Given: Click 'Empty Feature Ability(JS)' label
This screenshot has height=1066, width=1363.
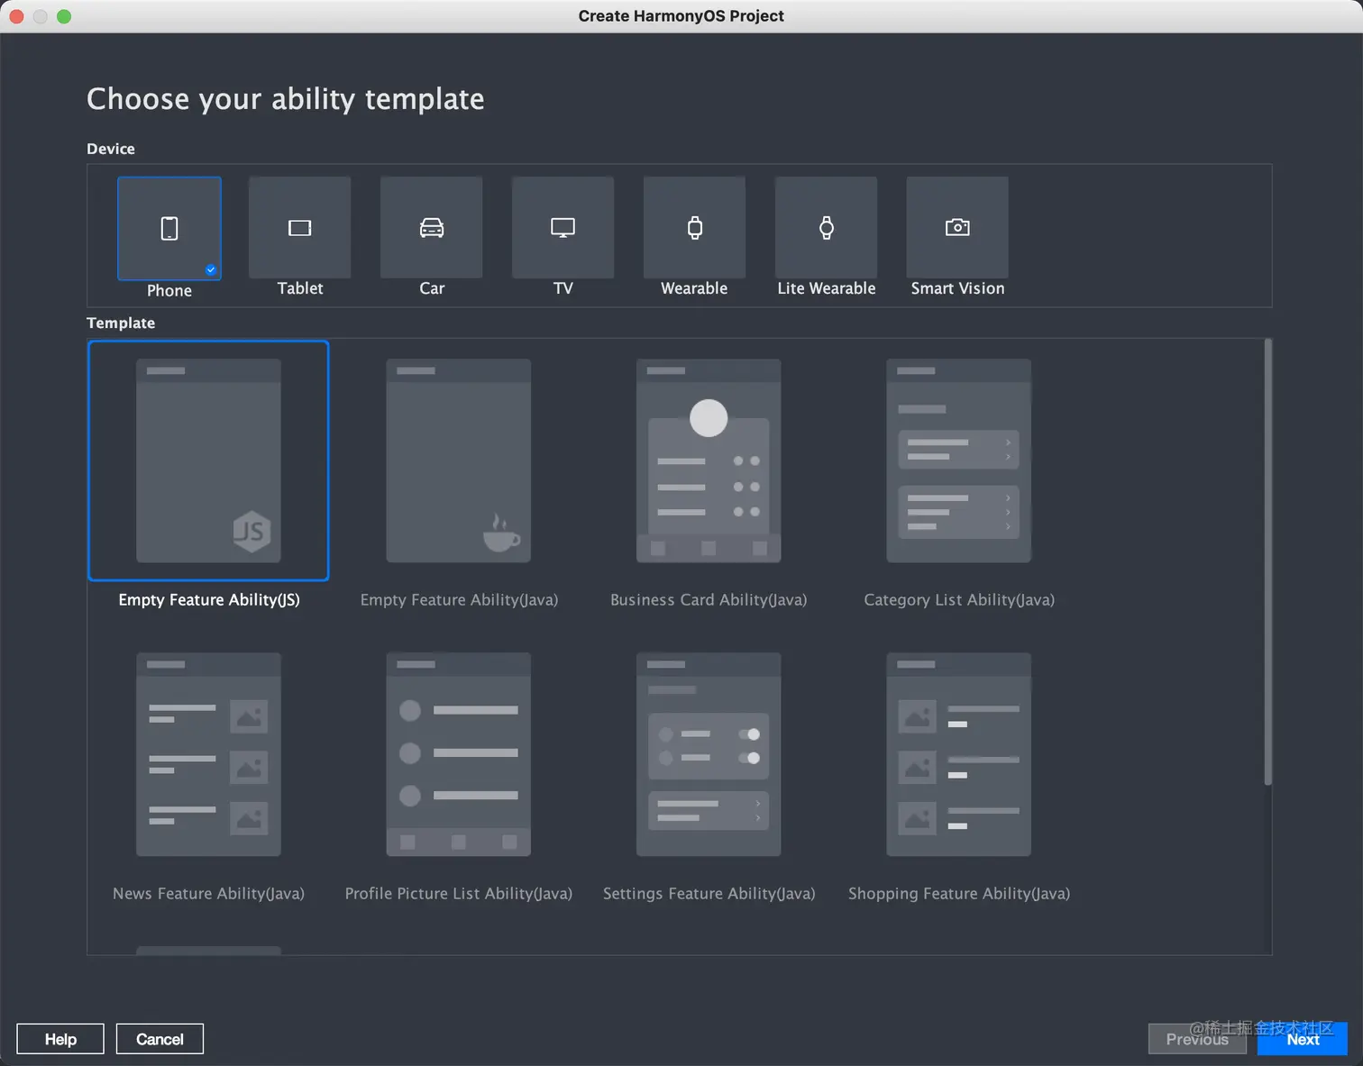Looking at the screenshot, I should tap(209, 600).
